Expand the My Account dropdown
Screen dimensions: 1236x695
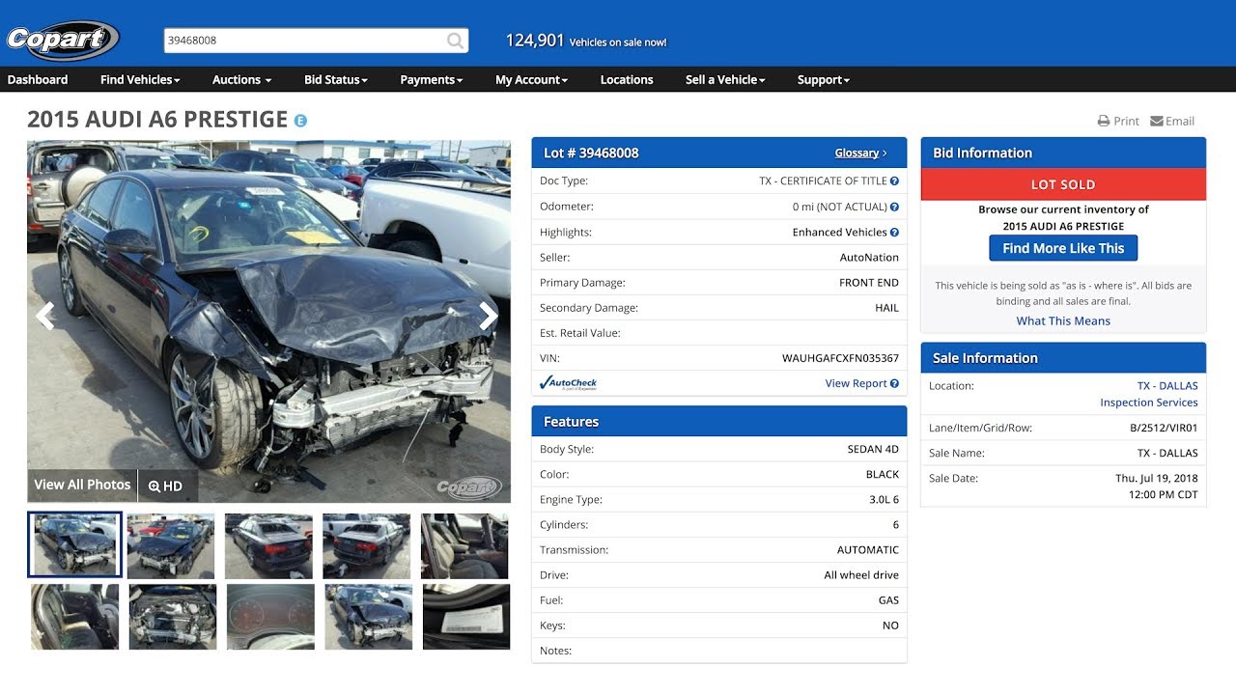(531, 80)
